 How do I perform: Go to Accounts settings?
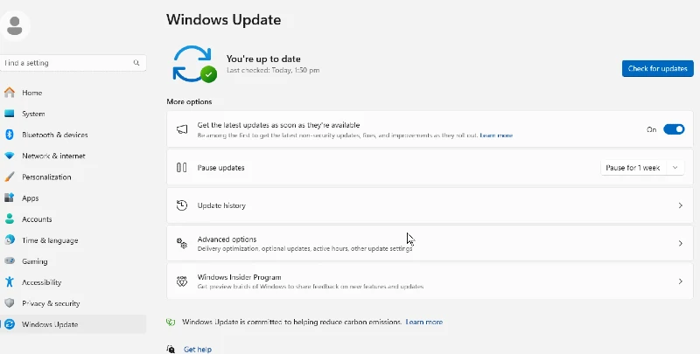coord(73,219)
